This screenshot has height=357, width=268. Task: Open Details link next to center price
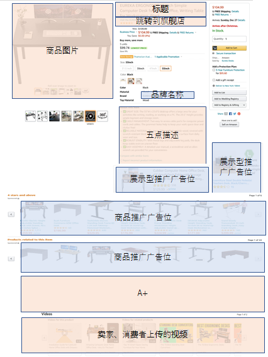[173, 33]
